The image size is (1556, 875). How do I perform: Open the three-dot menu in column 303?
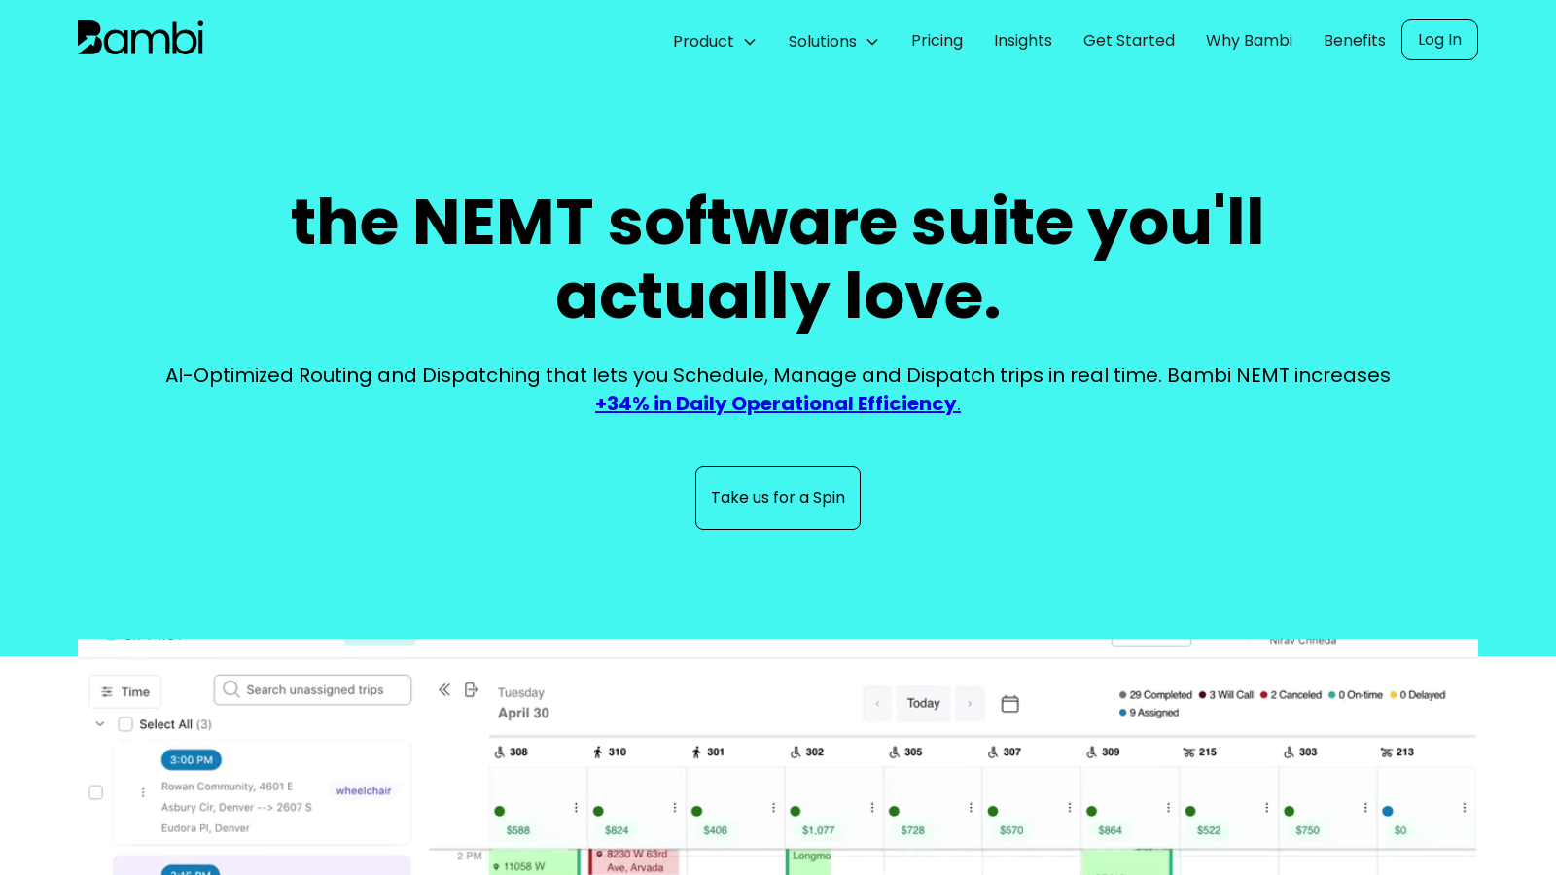[1365, 808]
